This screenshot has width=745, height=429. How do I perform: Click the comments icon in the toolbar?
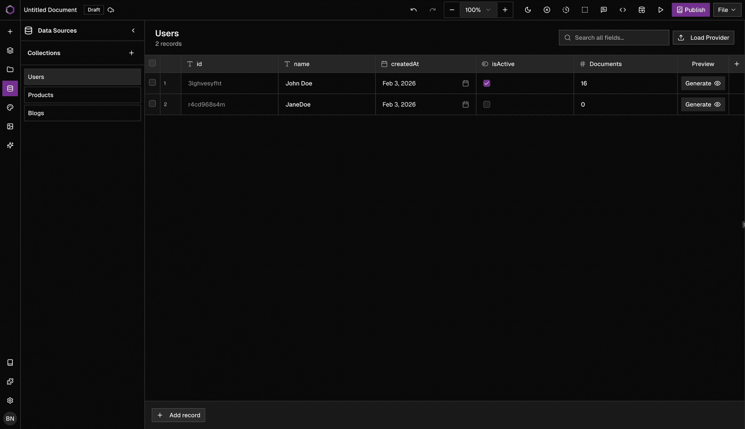click(x=603, y=10)
